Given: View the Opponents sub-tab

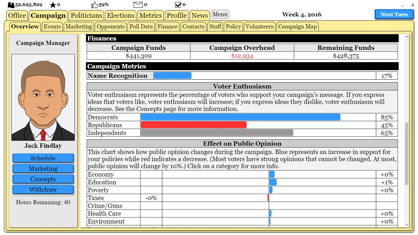Looking at the screenshot, I should (110, 26).
